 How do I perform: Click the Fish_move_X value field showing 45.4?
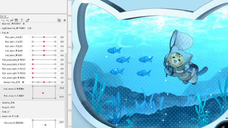[x=60, y=88]
